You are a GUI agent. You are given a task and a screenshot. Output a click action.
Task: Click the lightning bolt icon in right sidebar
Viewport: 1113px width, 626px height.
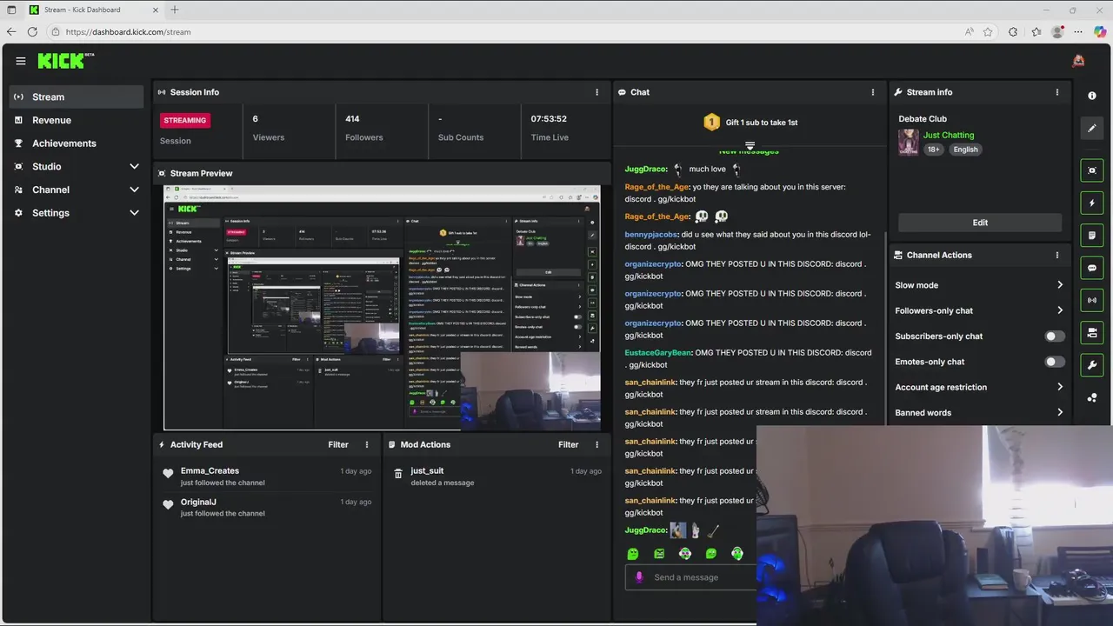1092,203
